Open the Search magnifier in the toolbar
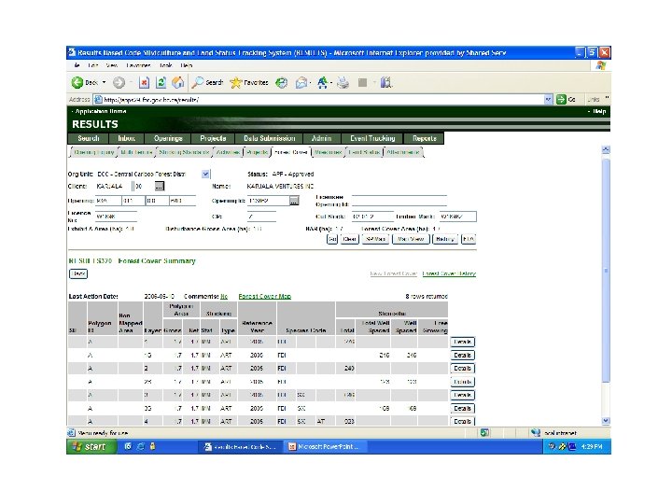This screenshot has width=672, height=504. (x=199, y=82)
